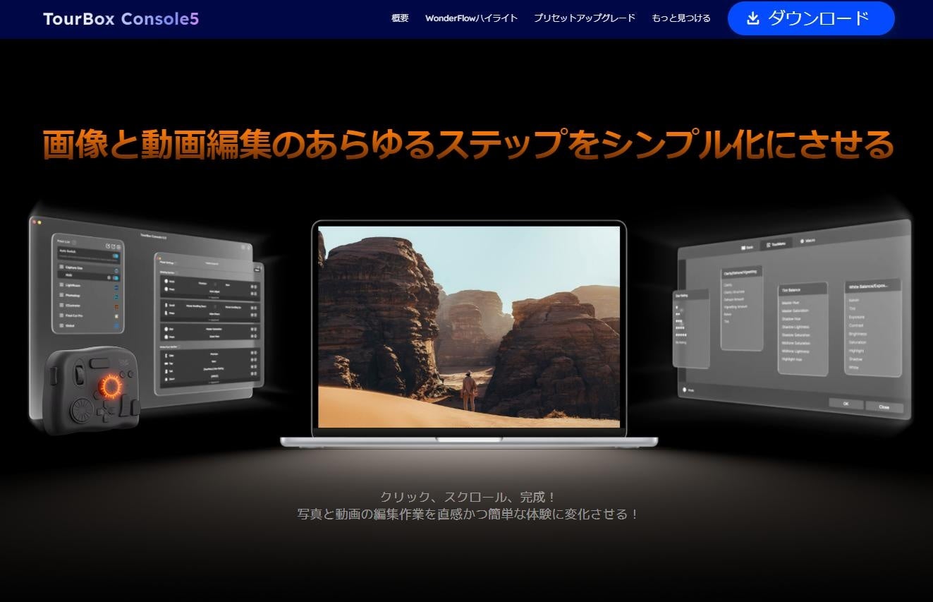Select Final Cut Pro in the preset list preview
The width and height of the screenshot is (933, 602).
[89, 316]
